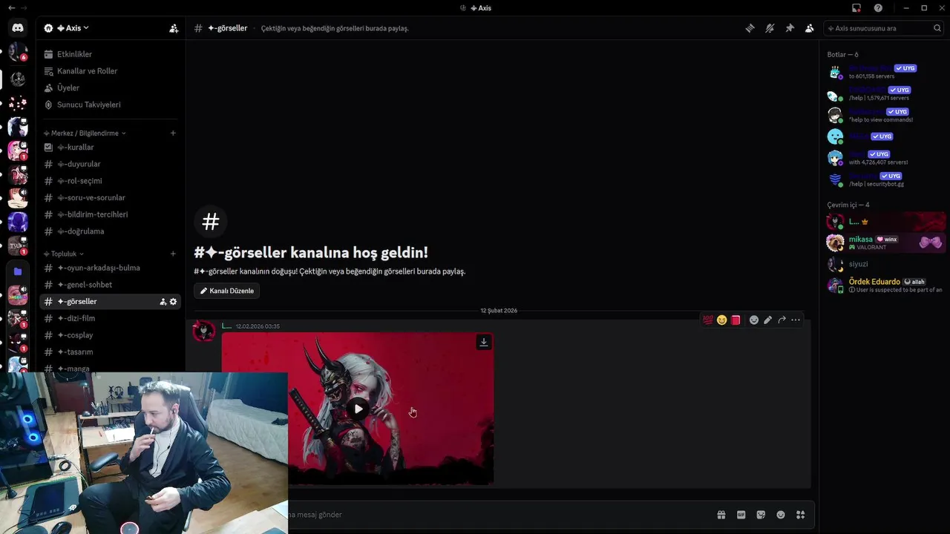The width and height of the screenshot is (950, 534).
Task: Open mikasa's member profile
Action: pyautogui.click(x=885, y=243)
